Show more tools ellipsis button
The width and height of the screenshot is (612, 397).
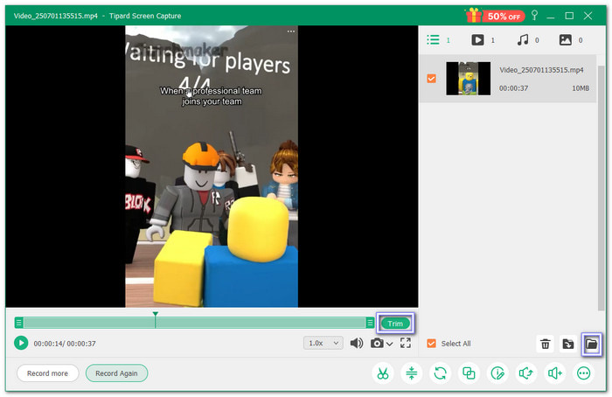pos(583,373)
